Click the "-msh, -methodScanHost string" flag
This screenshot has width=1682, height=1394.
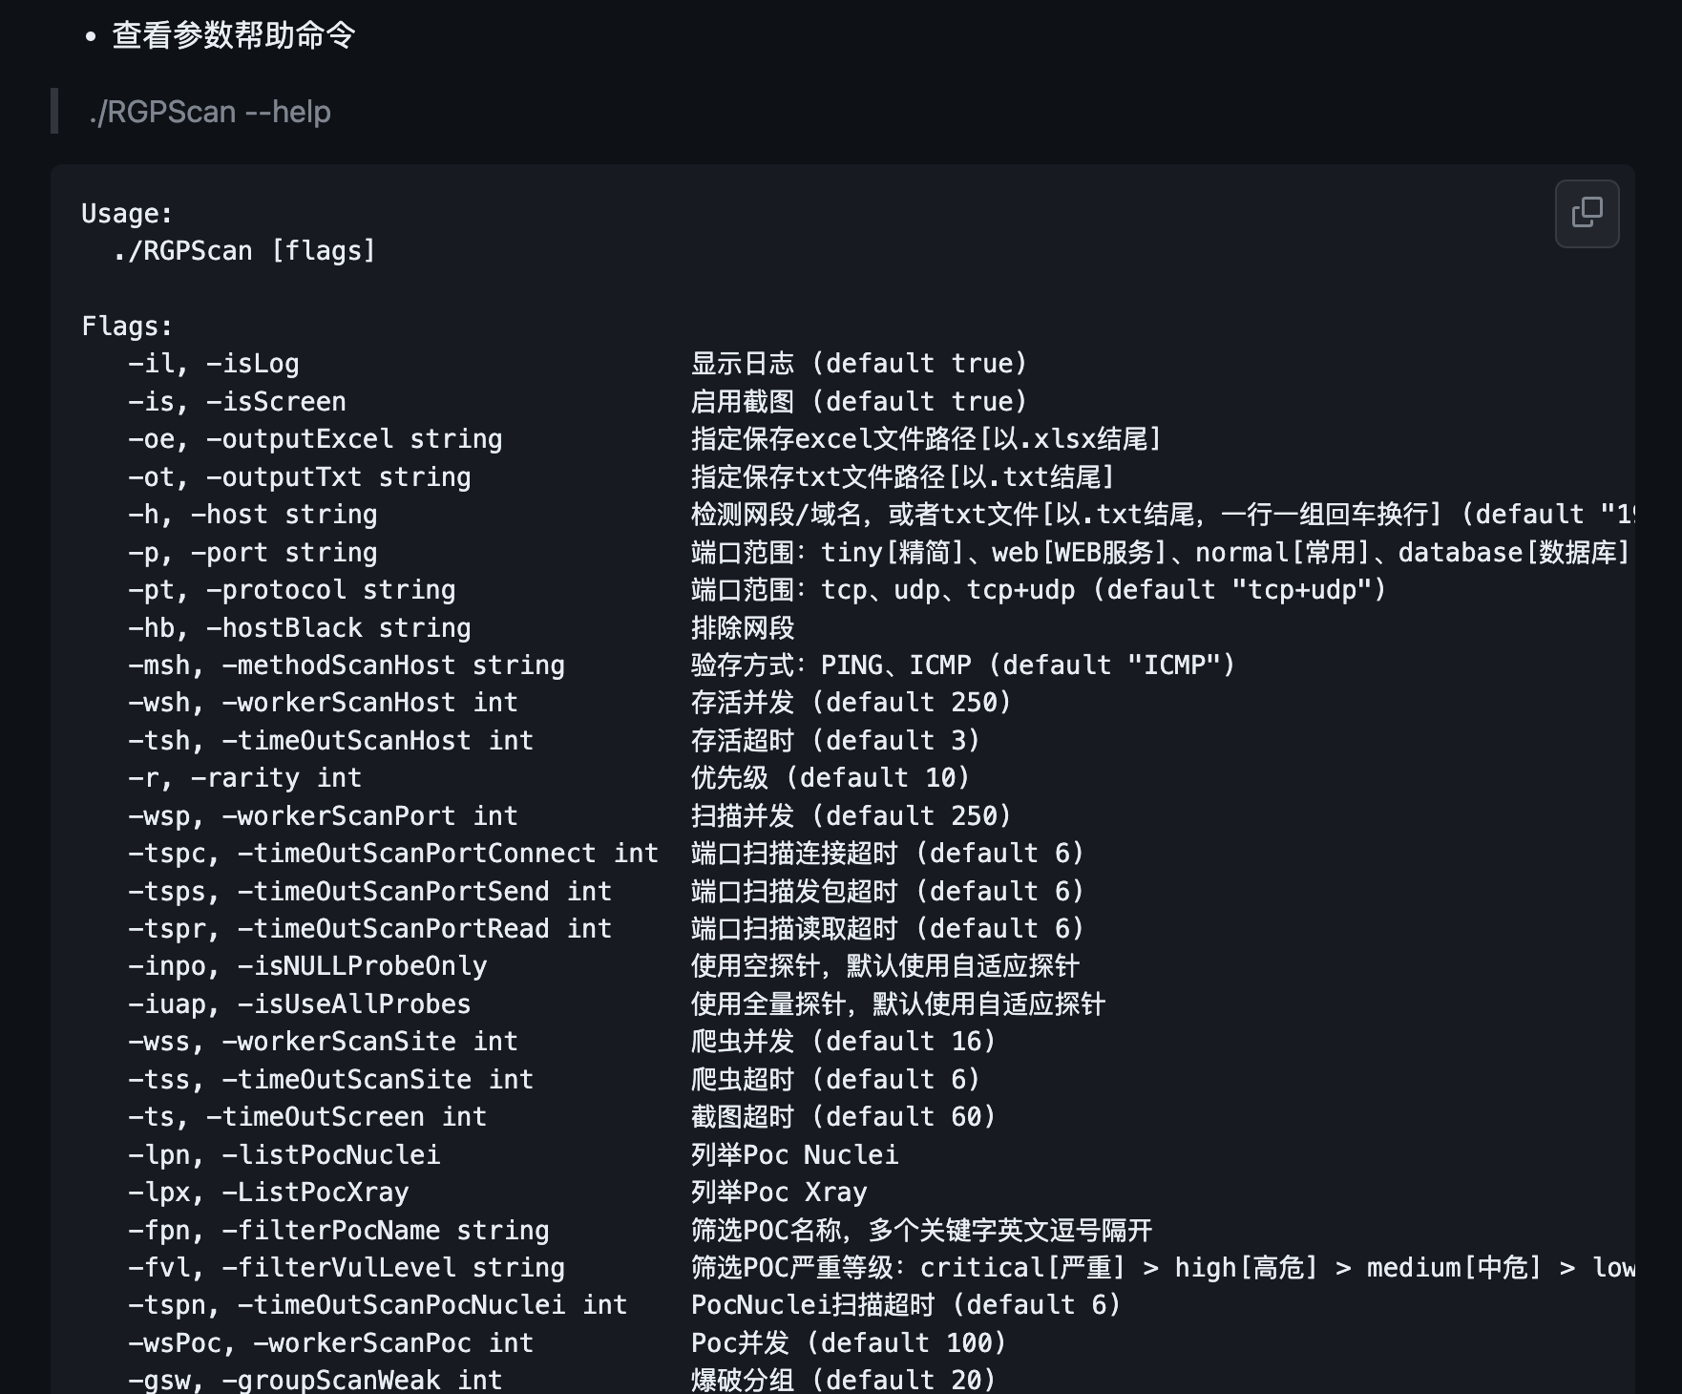pyautogui.click(x=347, y=665)
